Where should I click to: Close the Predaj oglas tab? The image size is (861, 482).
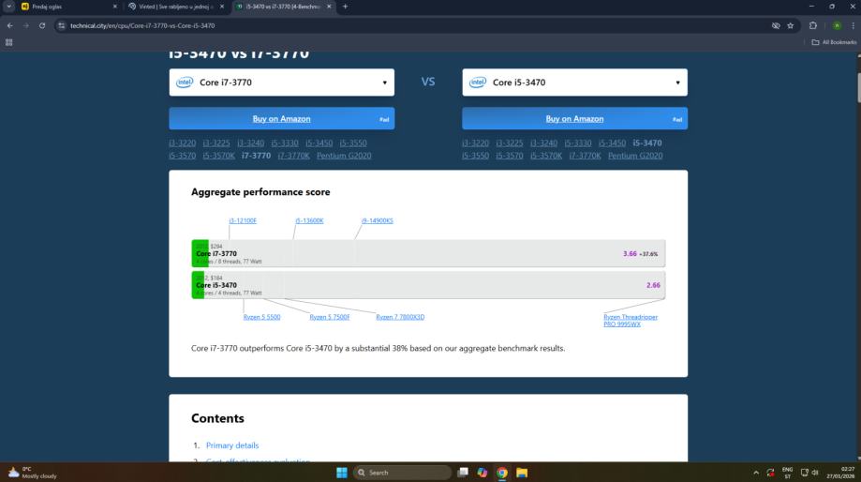click(x=114, y=7)
